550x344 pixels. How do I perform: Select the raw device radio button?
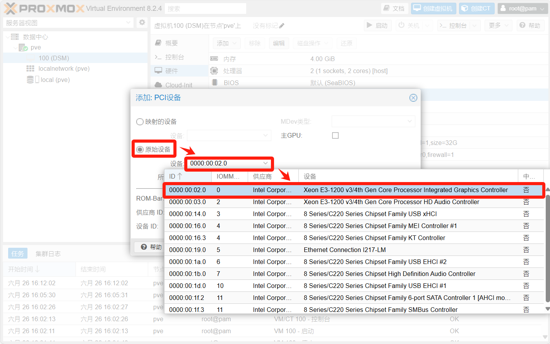[140, 150]
